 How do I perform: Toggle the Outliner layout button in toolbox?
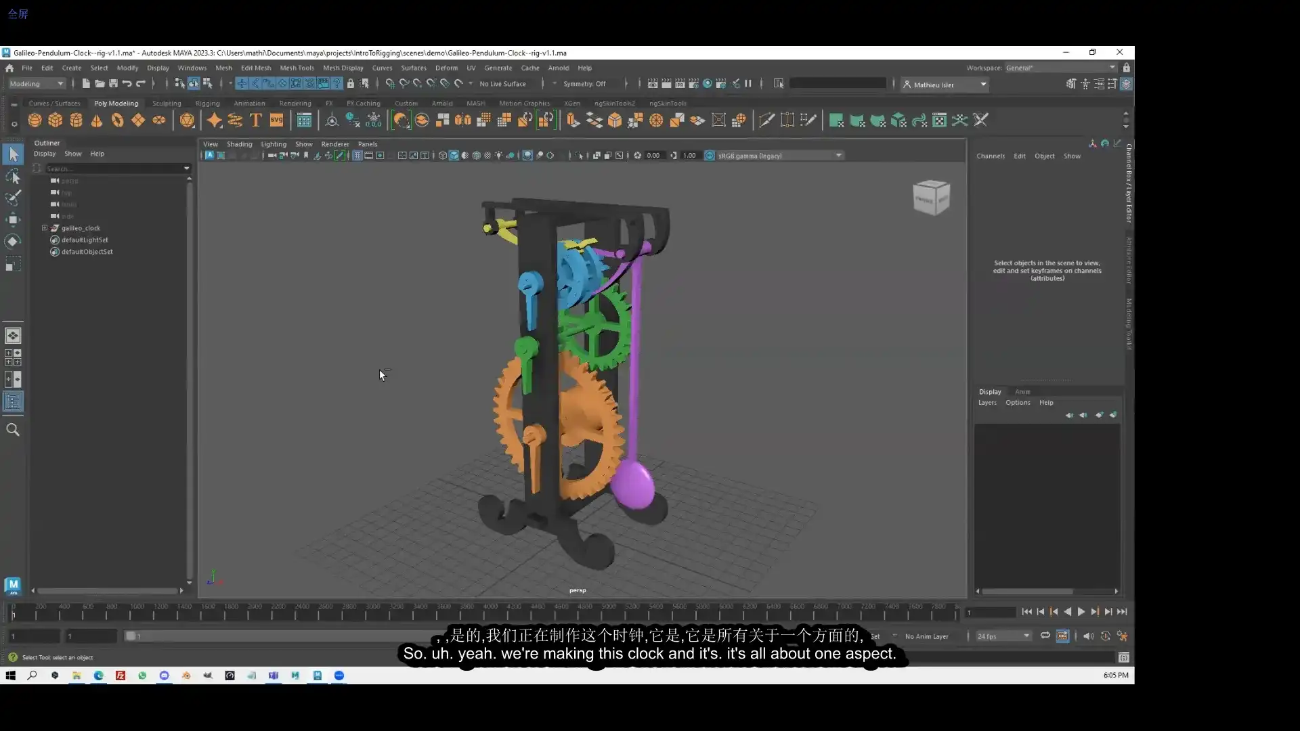13,402
